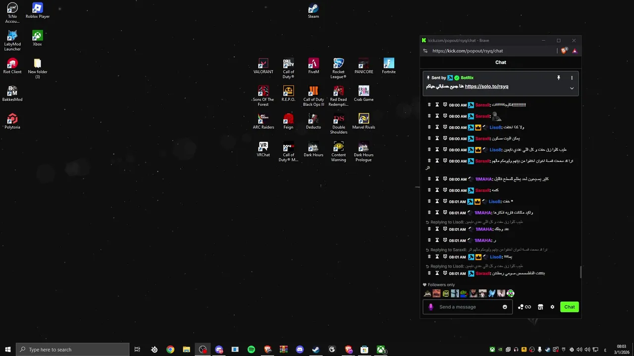634x356 pixels.
Task: Open the Xbox desktop shortcut
Action: [37, 39]
